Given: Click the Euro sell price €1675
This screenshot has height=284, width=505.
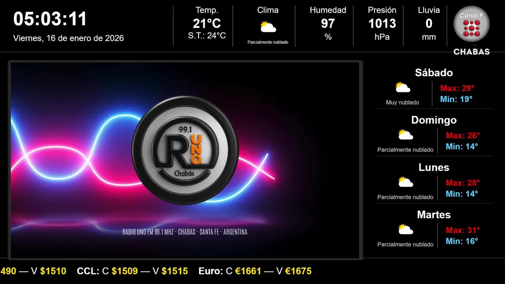Looking at the screenshot, I should coord(298,271).
